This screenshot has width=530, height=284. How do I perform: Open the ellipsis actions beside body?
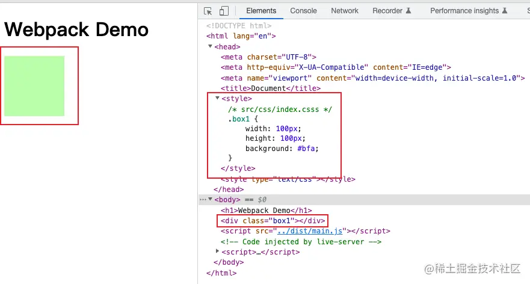pos(203,200)
